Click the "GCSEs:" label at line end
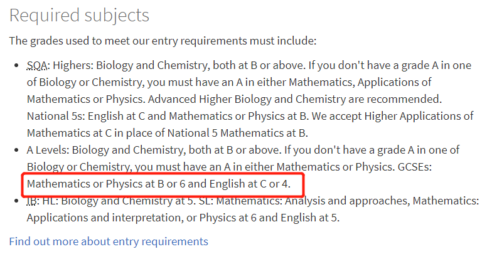Image resolution: width=492 pixels, height=259 pixels. tap(414, 167)
